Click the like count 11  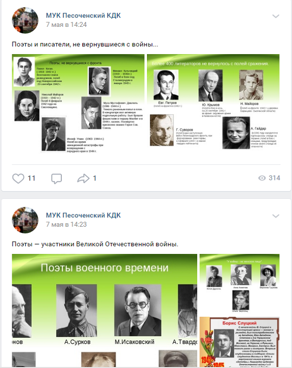coord(32,178)
